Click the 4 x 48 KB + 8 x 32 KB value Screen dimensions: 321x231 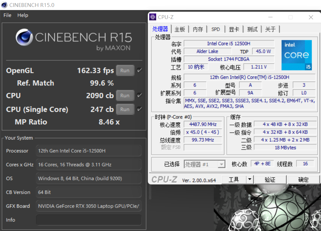[x=285, y=124]
